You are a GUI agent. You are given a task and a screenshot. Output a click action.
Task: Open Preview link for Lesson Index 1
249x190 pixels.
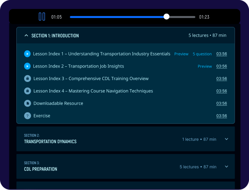click(x=181, y=54)
